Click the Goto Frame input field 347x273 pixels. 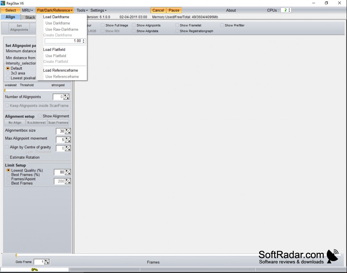[39, 262]
